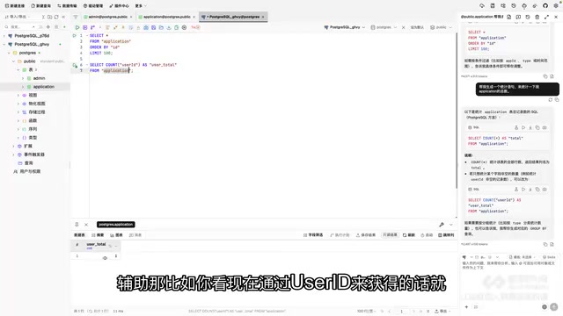563x316 pixels.
Task: Open the 更多 more menu
Action: [141, 6]
